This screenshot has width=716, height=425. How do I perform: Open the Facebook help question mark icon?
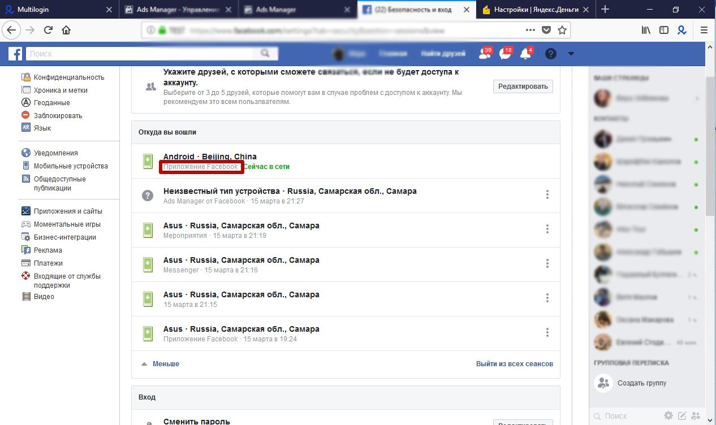tap(551, 54)
